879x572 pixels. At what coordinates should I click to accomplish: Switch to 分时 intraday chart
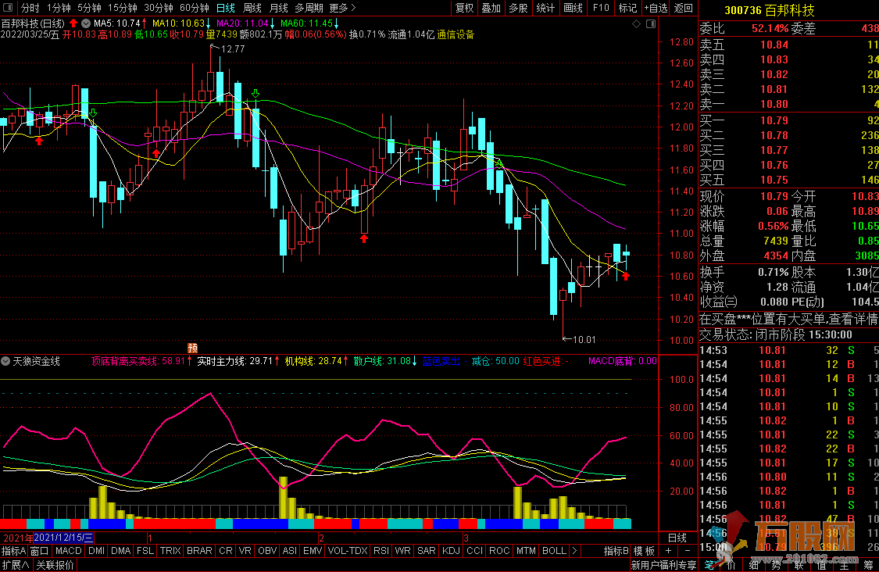point(30,8)
